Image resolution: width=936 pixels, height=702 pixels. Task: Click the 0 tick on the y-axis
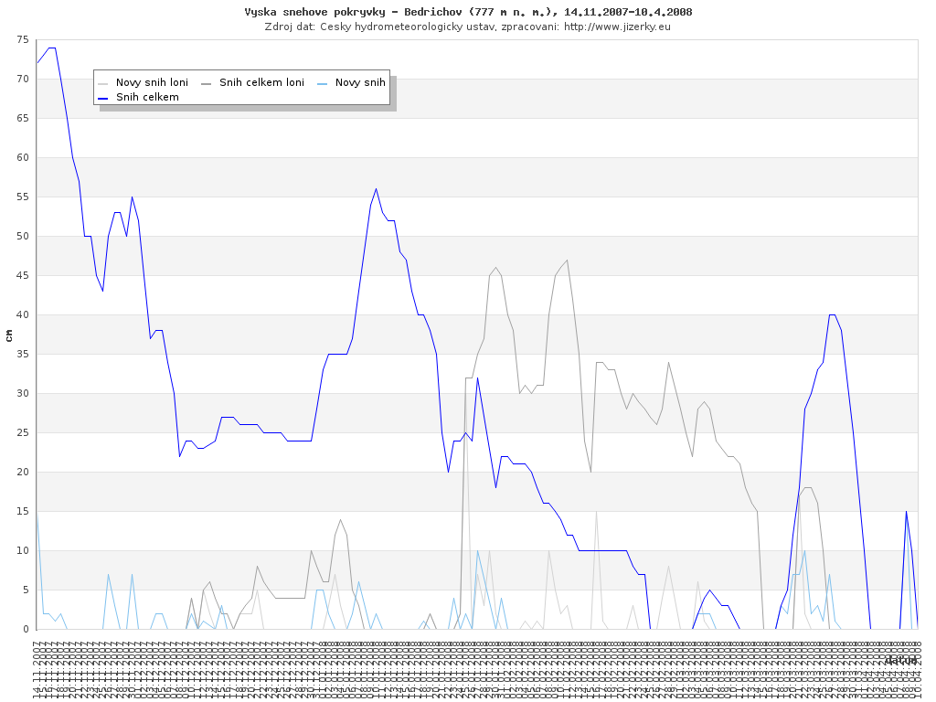point(26,630)
